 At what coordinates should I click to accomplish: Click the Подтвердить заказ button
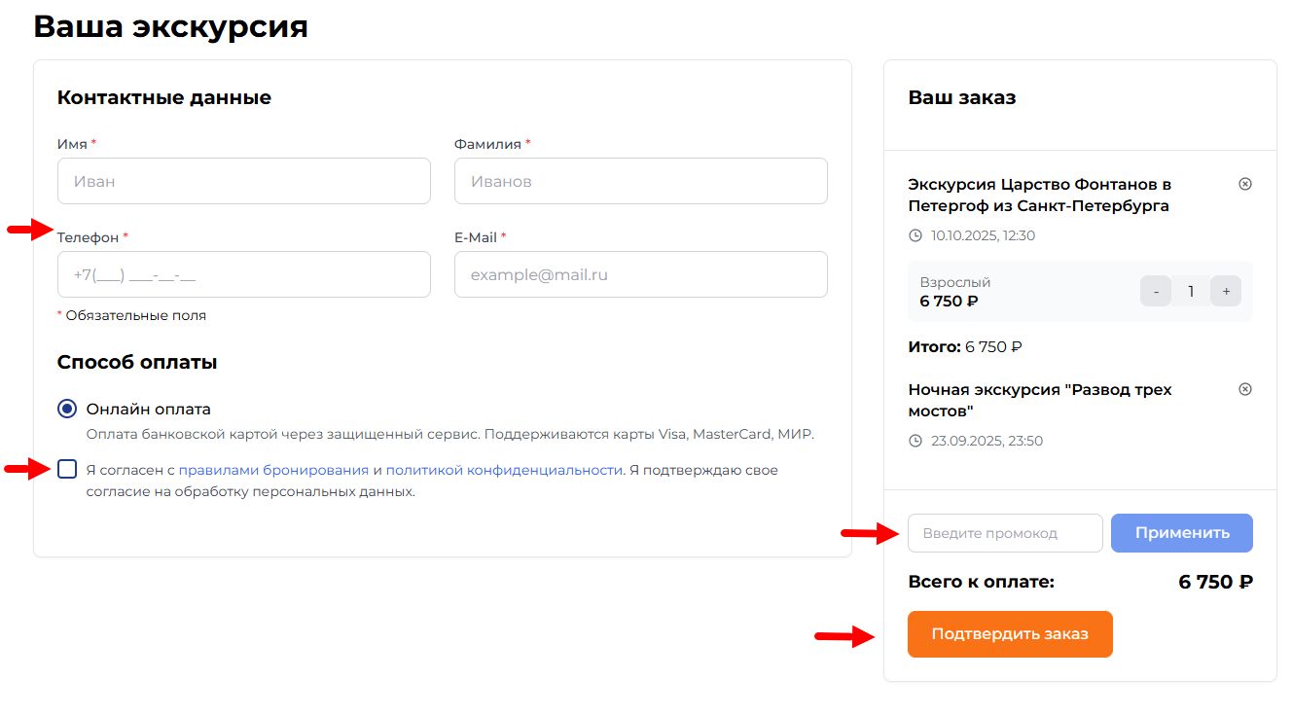tap(1010, 634)
